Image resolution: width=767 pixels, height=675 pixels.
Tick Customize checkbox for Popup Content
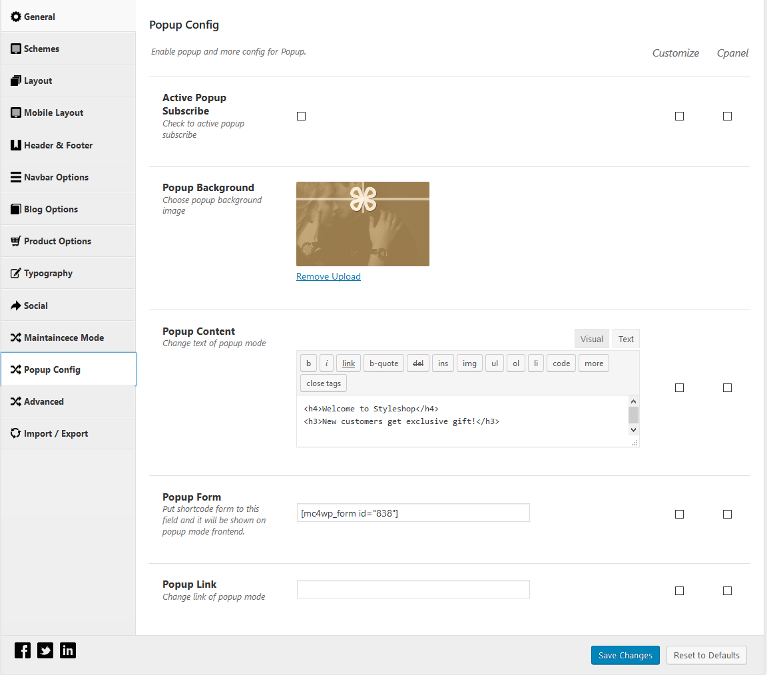coord(679,388)
